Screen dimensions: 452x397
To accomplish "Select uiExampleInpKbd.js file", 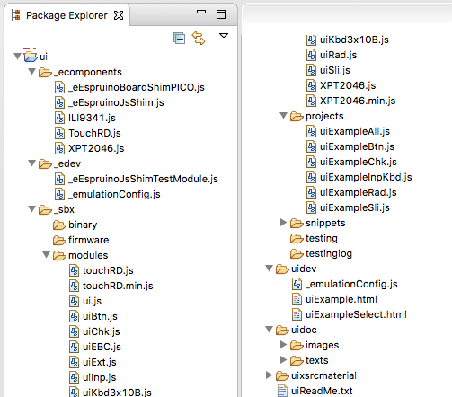I will pos(366,177).
